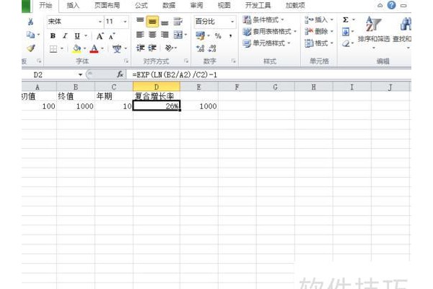Increase indent
Viewport: 433px width, 289px height.
click(152, 48)
